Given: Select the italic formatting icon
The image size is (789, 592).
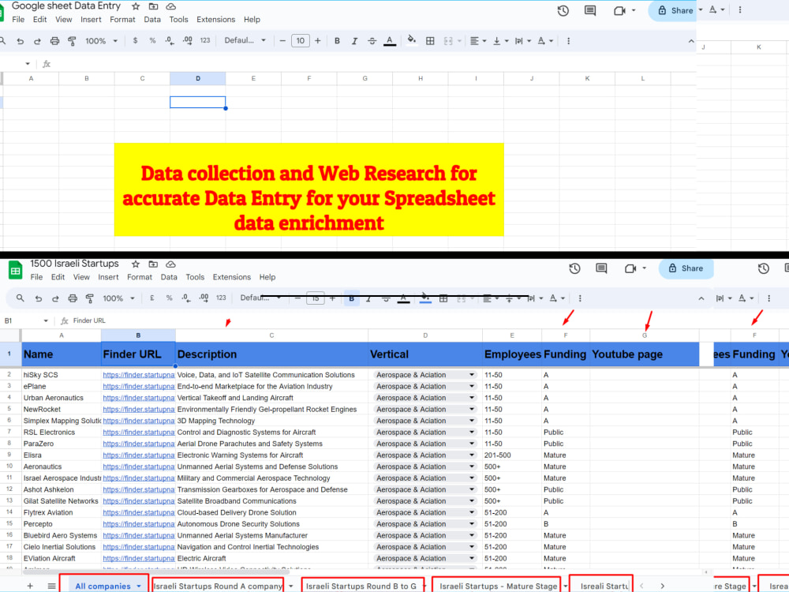Looking at the screenshot, I should [368, 298].
